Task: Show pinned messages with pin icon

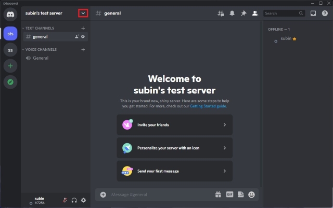Action: point(244,13)
